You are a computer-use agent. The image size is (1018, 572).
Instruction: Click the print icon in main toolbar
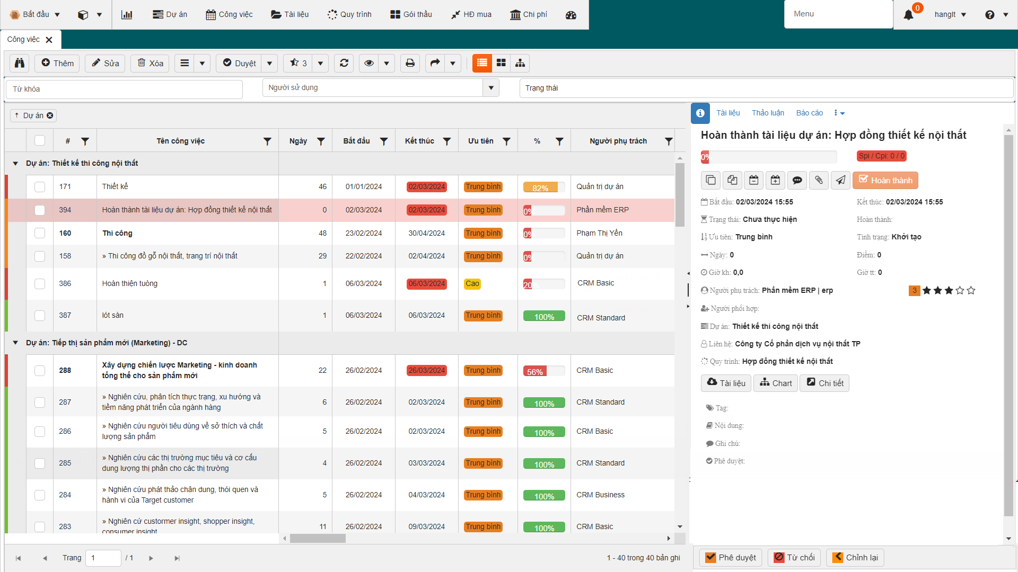point(410,64)
